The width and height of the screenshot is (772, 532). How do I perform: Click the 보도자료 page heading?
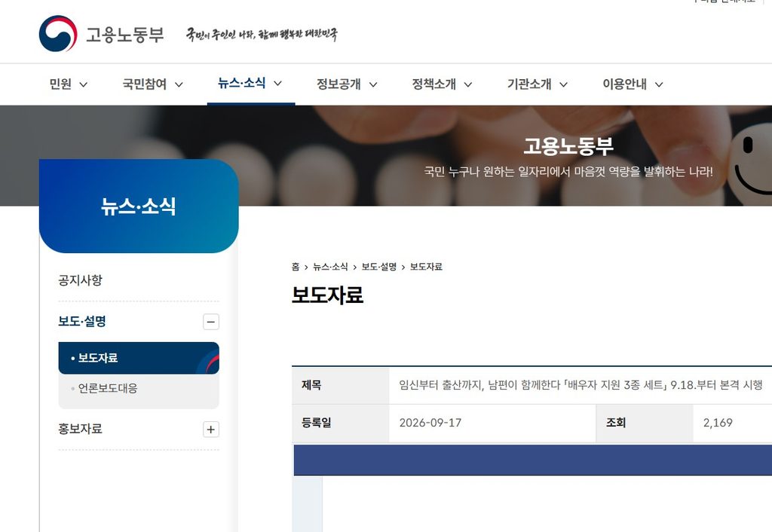point(327,295)
